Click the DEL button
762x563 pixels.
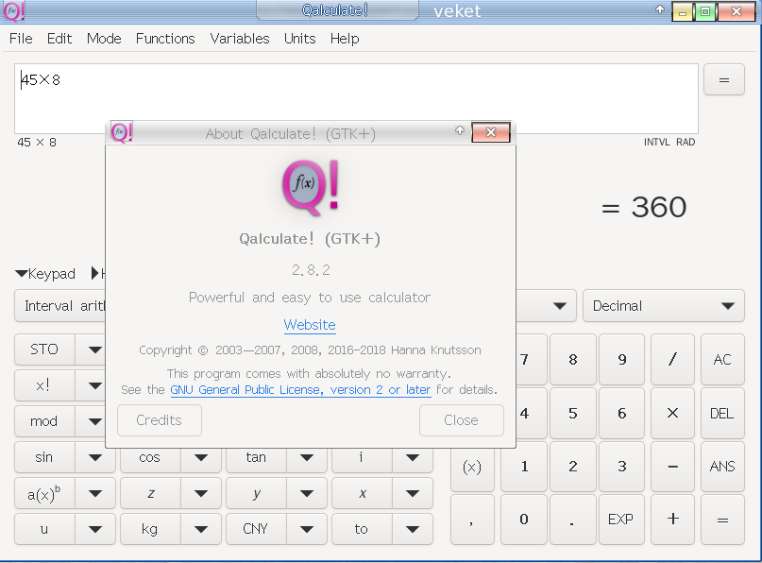coord(722,413)
